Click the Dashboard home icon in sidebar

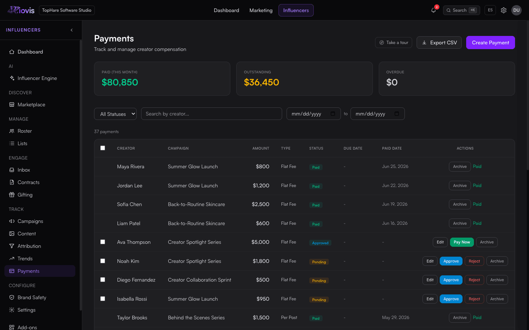[x=12, y=52]
